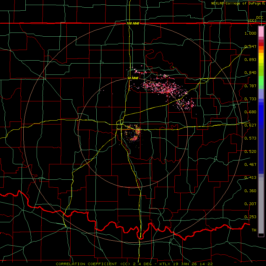Click the 100 NMI range ring label

133,23
